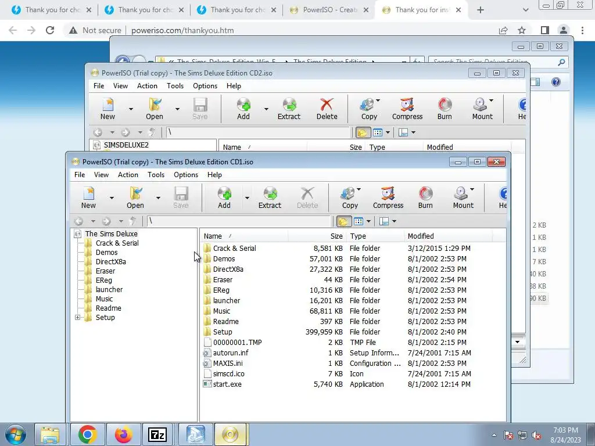This screenshot has width=595, height=446.
Task: Expand the Setup folder tree node
Action: coord(77,318)
